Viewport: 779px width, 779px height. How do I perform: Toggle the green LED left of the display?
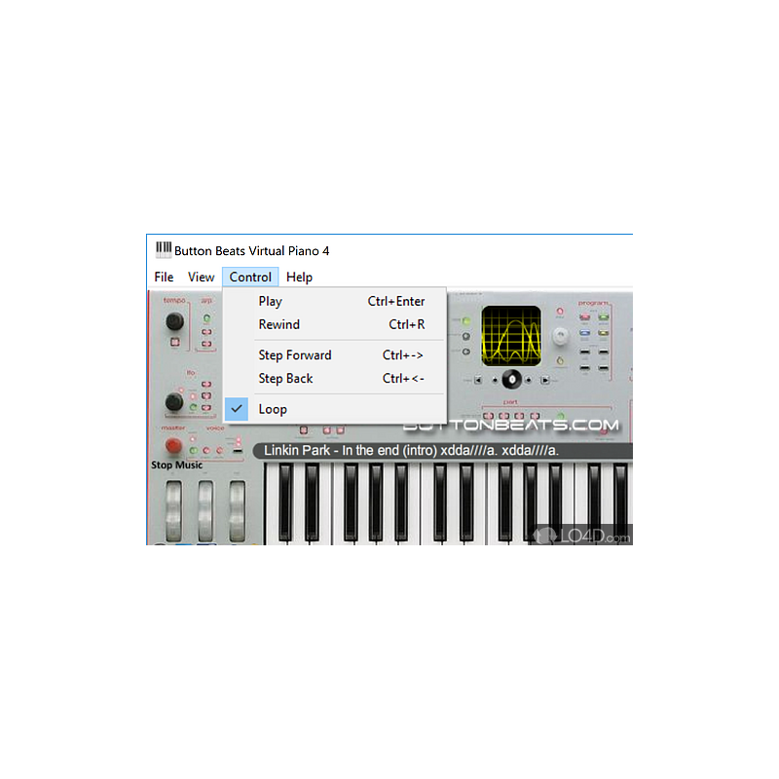click(466, 321)
